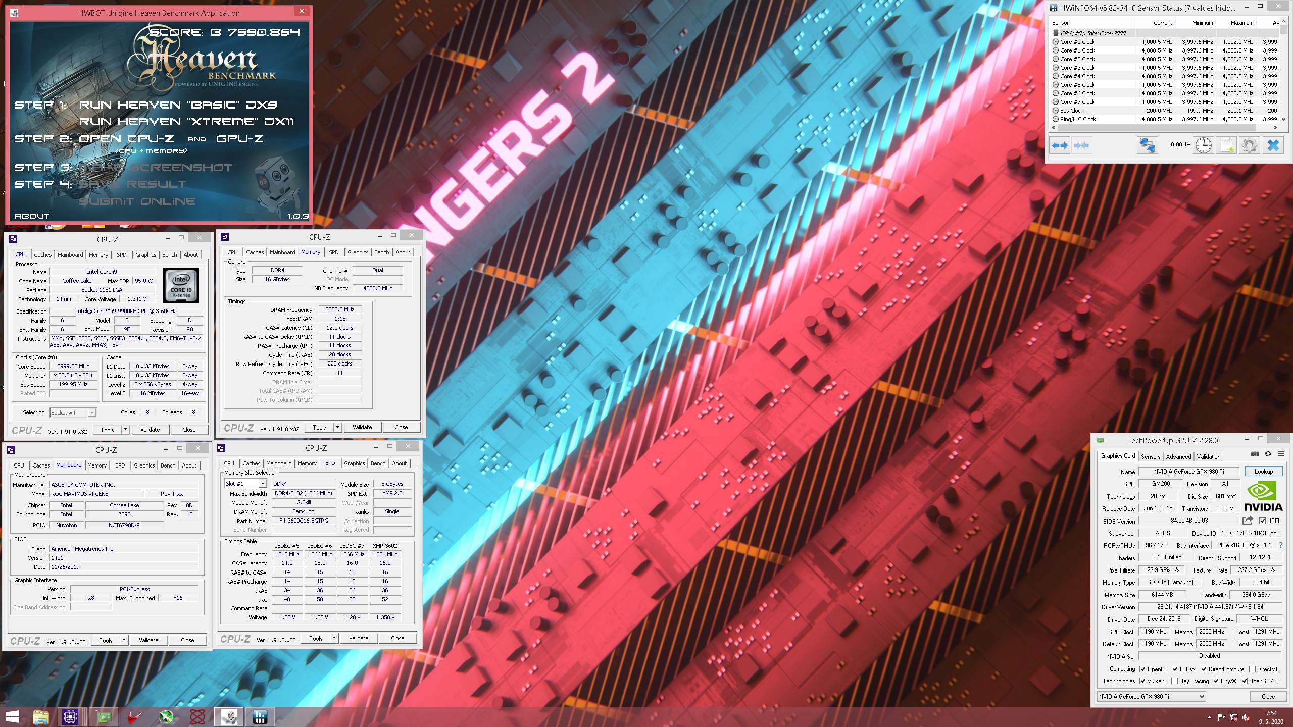The width and height of the screenshot is (1293, 727).
Task: Click HWiNFO scrollbar down arrow
Action: (1284, 119)
